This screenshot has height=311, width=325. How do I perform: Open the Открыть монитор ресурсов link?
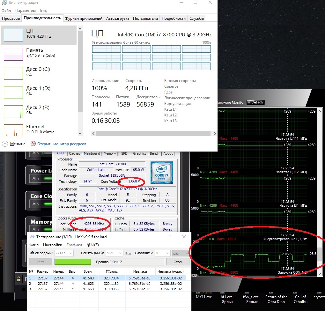pos(62,144)
